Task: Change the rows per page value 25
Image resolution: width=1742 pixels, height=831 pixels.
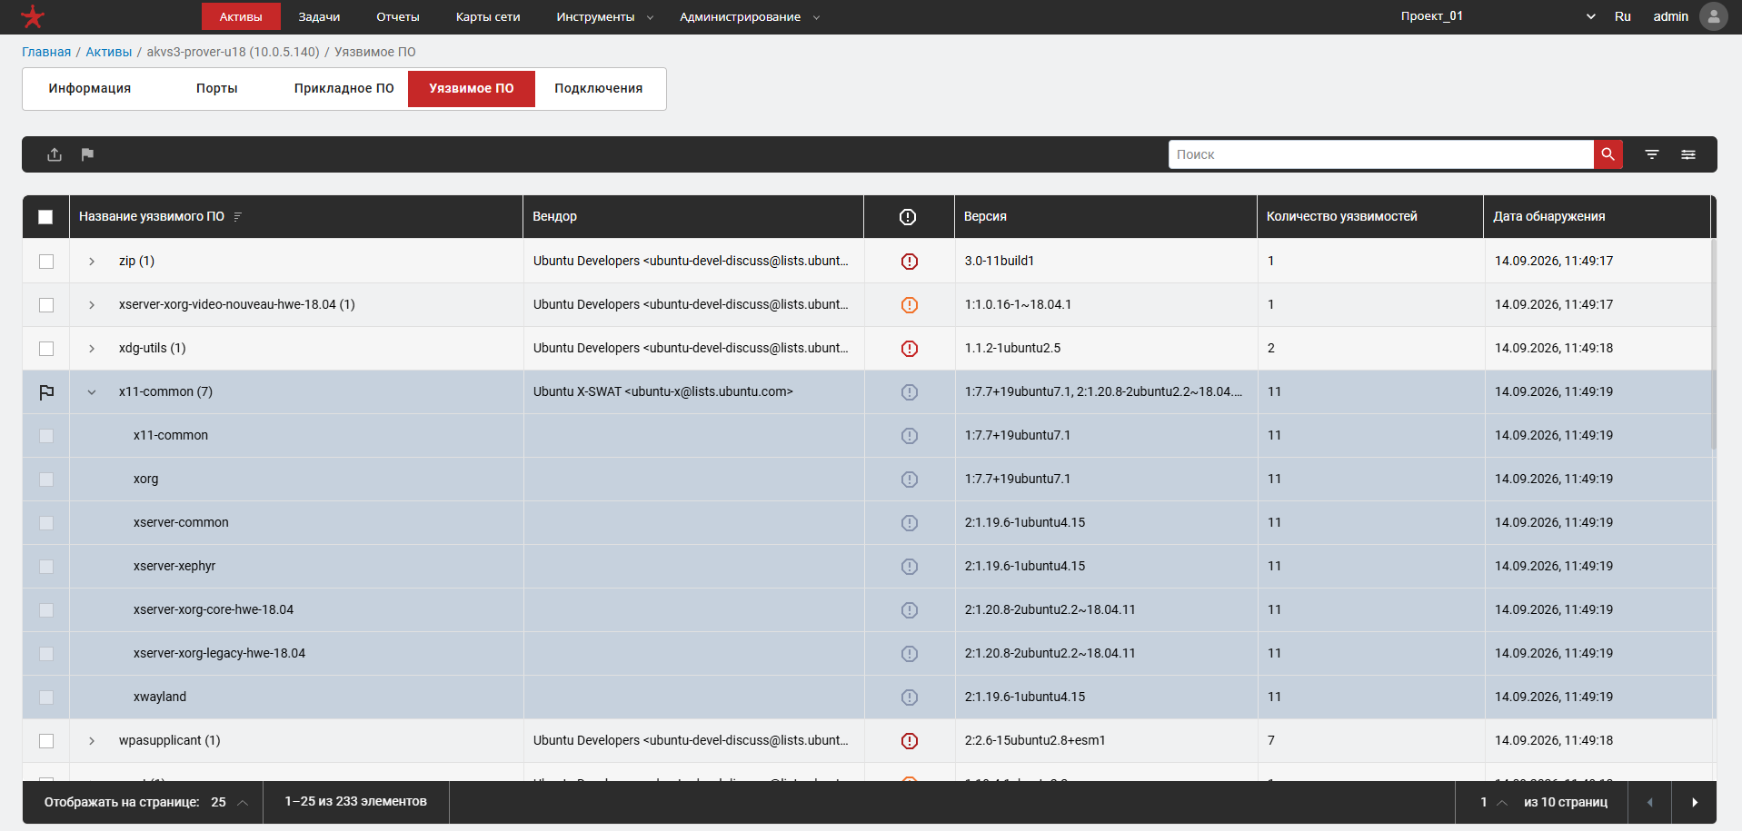Action: (x=229, y=802)
